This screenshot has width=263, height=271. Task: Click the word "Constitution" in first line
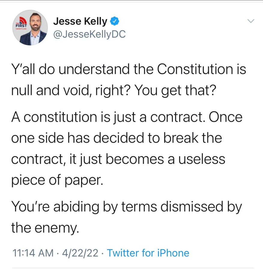[193, 69]
